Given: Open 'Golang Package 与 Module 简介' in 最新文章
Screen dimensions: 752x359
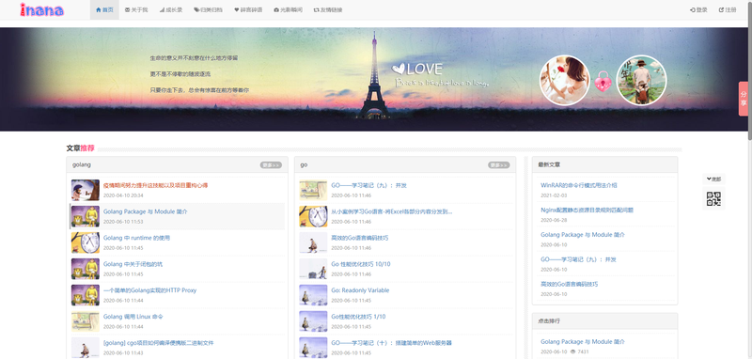Looking at the screenshot, I should (x=583, y=235).
